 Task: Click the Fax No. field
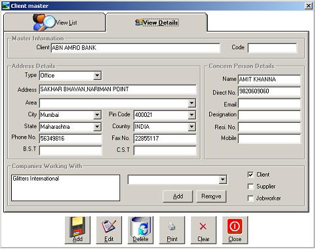click(165, 139)
